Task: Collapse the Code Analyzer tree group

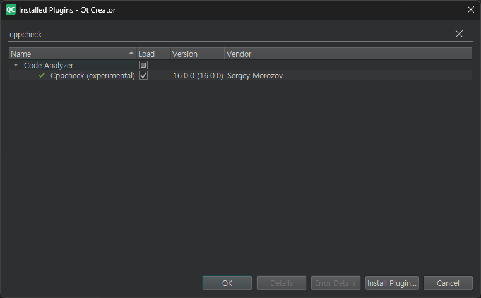Action: (x=16, y=65)
